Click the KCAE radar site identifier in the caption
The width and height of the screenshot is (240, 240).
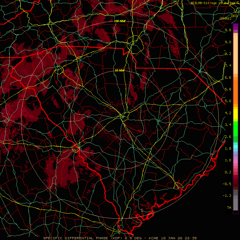point(154,238)
